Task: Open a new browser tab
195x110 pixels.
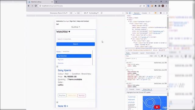Action: coord(56,2)
